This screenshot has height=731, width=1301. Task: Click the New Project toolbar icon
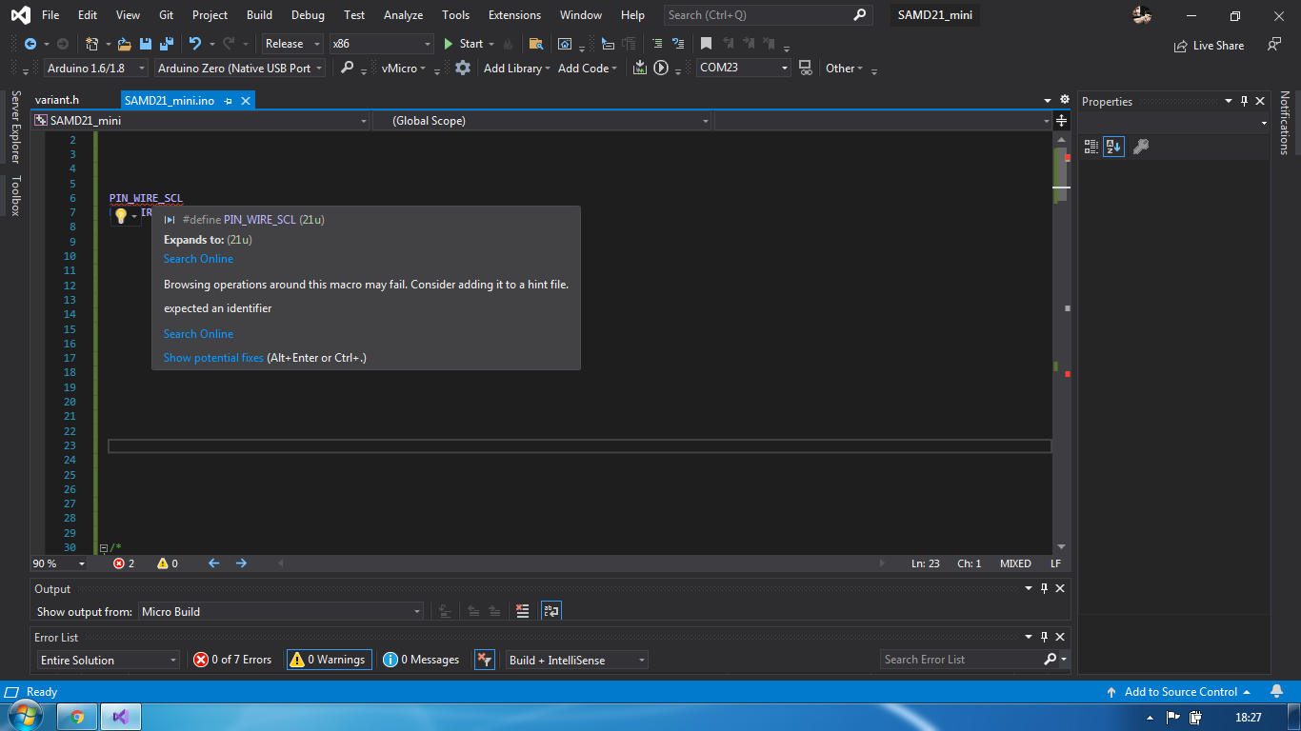[x=91, y=44]
